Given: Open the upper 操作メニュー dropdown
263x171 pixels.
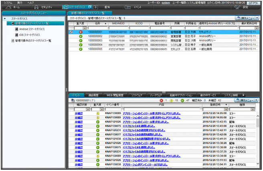Looking at the screenshot, I should [x=247, y=18].
